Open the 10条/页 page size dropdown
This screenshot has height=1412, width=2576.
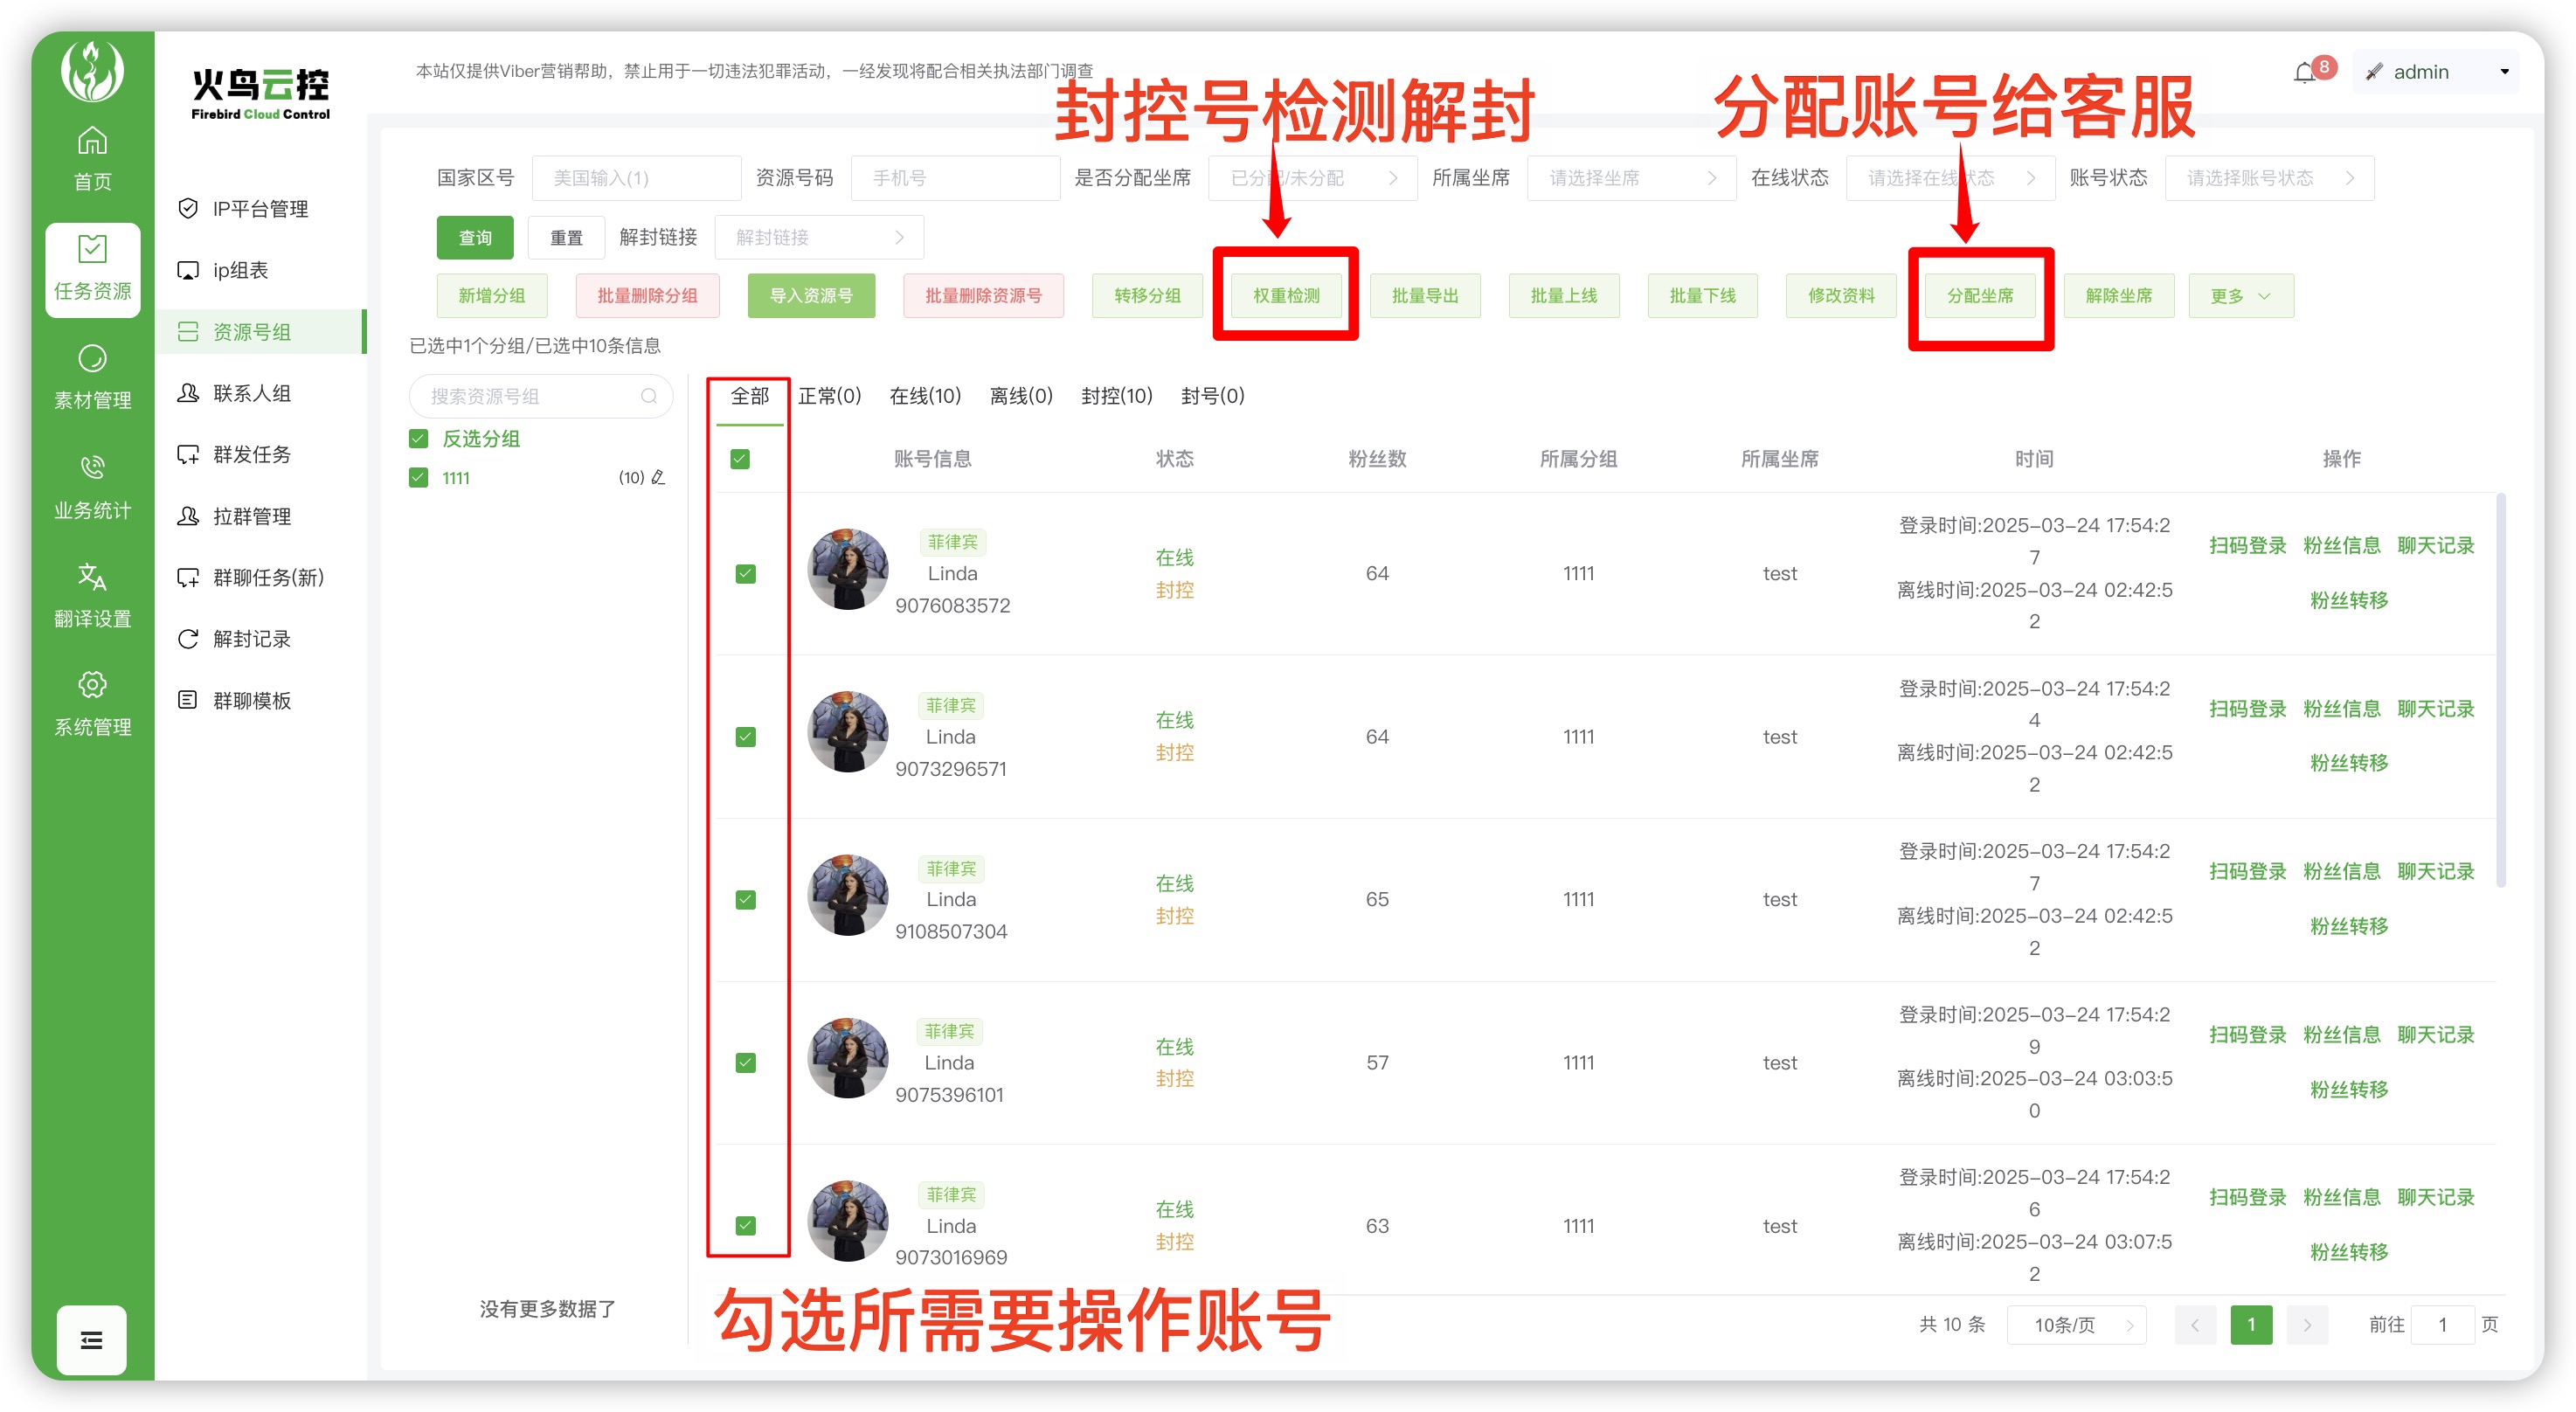pos(2076,1325)
